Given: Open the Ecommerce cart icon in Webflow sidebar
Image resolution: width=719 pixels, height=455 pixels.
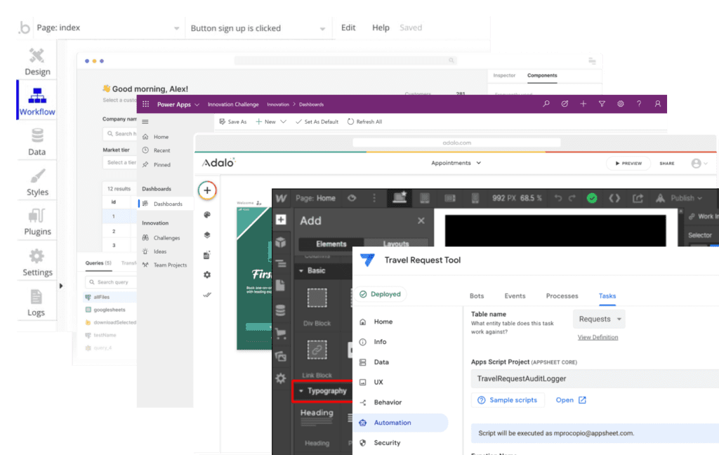Looking at the screenshot, I should [x=281, y=334].
